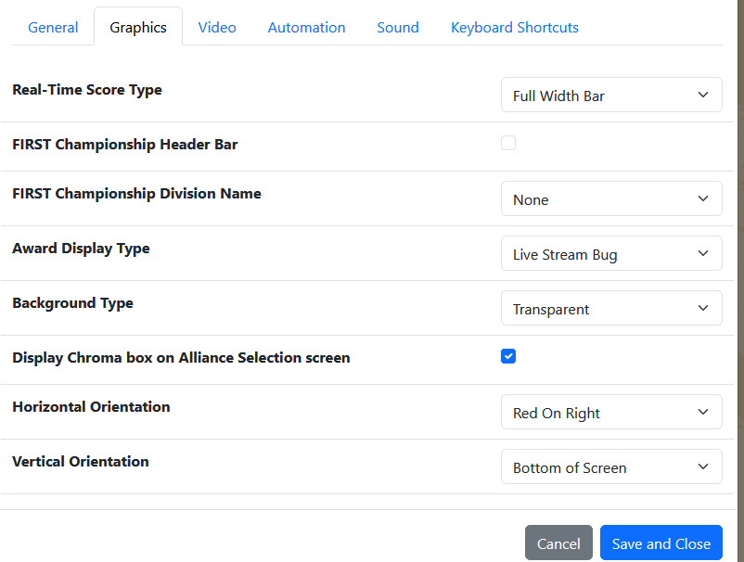The width and height of the screenshot is (744, 562).
Task: Click the Vertical Orientation label text
Action: click(81, 462)
